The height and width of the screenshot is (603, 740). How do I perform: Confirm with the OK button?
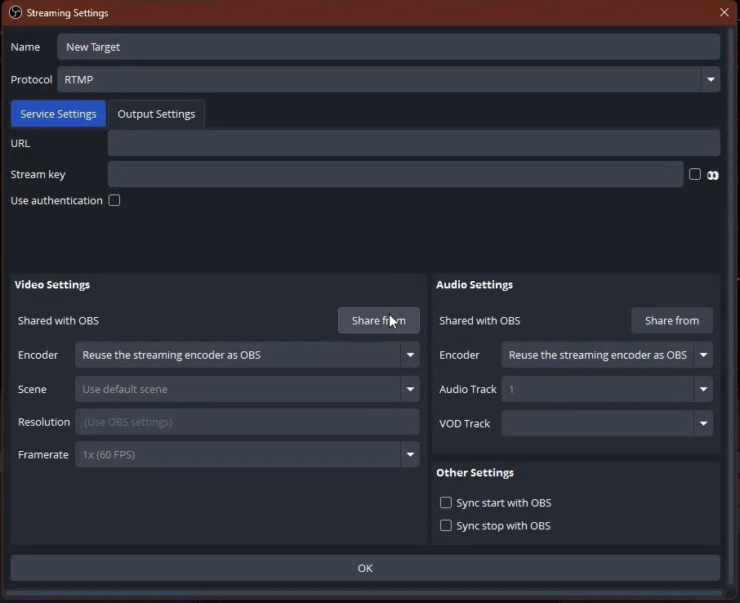coord(365,568)
